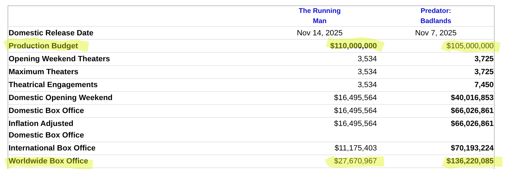The width and height of the screenshot is (505, 169).
Task: Click The Running Man worldwide total $27,670,967
Action: pyautogui.click(x=355, y=161)
